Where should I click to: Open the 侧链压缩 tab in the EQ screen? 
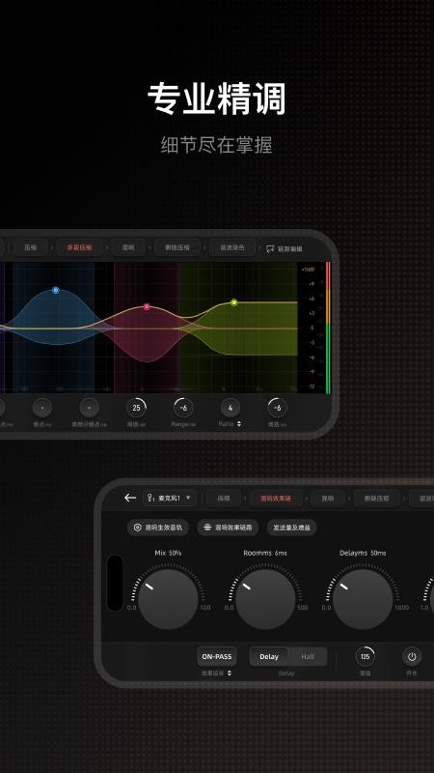[178, 247]
